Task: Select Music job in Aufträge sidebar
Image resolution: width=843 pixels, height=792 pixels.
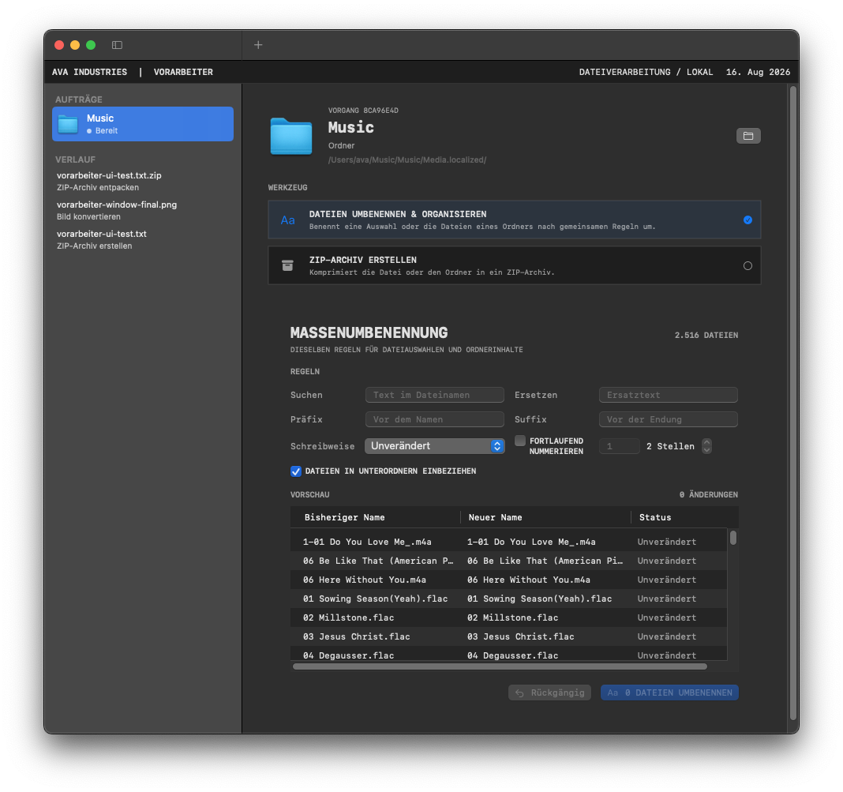Action: [x=142, y=124]
